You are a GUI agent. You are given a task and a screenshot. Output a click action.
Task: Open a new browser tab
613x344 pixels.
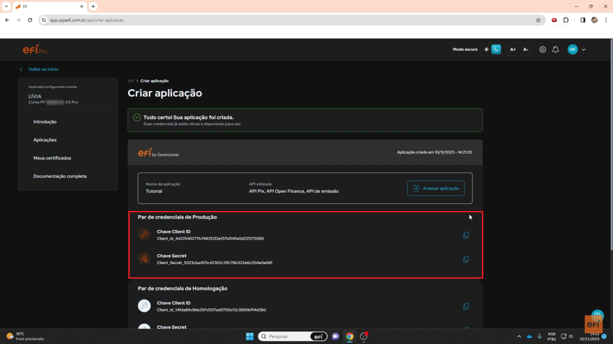pos(93,6)
